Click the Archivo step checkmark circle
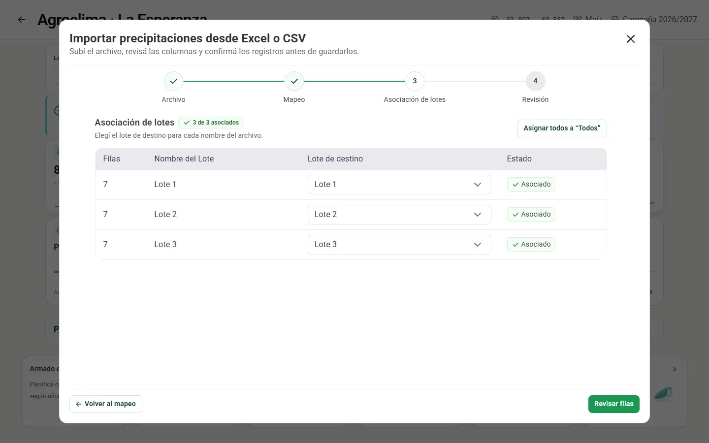 click(x=174, y=81)
